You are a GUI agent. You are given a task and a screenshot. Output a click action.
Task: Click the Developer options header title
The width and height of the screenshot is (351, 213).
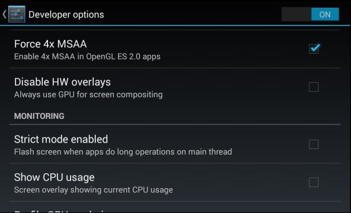(66, 15)
